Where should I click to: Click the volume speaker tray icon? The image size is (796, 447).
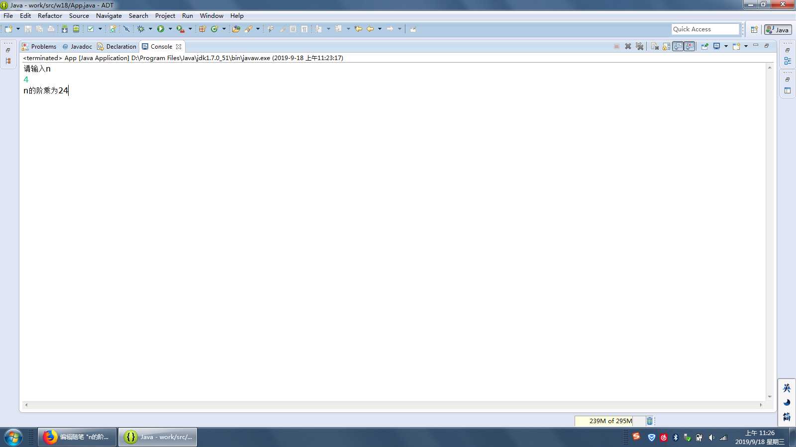coord(711,438)
